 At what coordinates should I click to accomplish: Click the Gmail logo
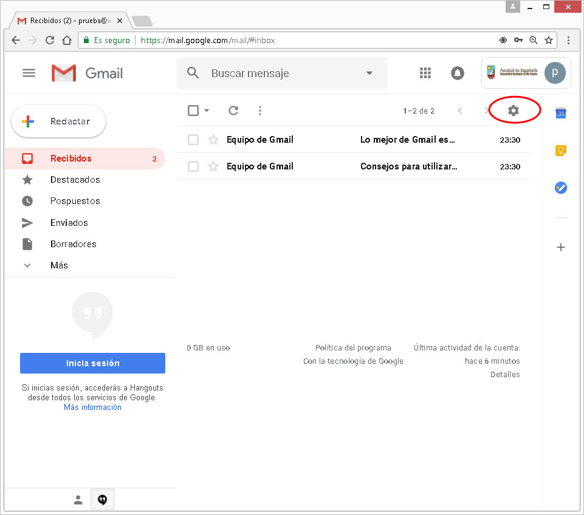pyautogui.click(x=87, y=73)
